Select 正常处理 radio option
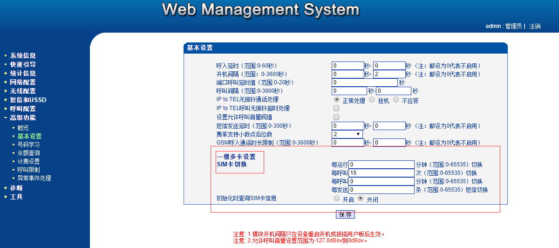The width and height of the screenshot is (559, 248). click(337, 99)
